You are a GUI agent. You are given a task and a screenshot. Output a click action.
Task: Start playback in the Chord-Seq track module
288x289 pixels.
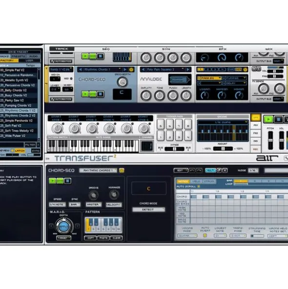click(85, 94)
